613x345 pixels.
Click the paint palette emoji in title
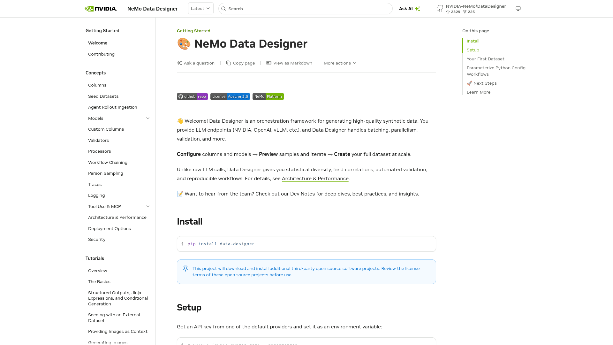184,44
